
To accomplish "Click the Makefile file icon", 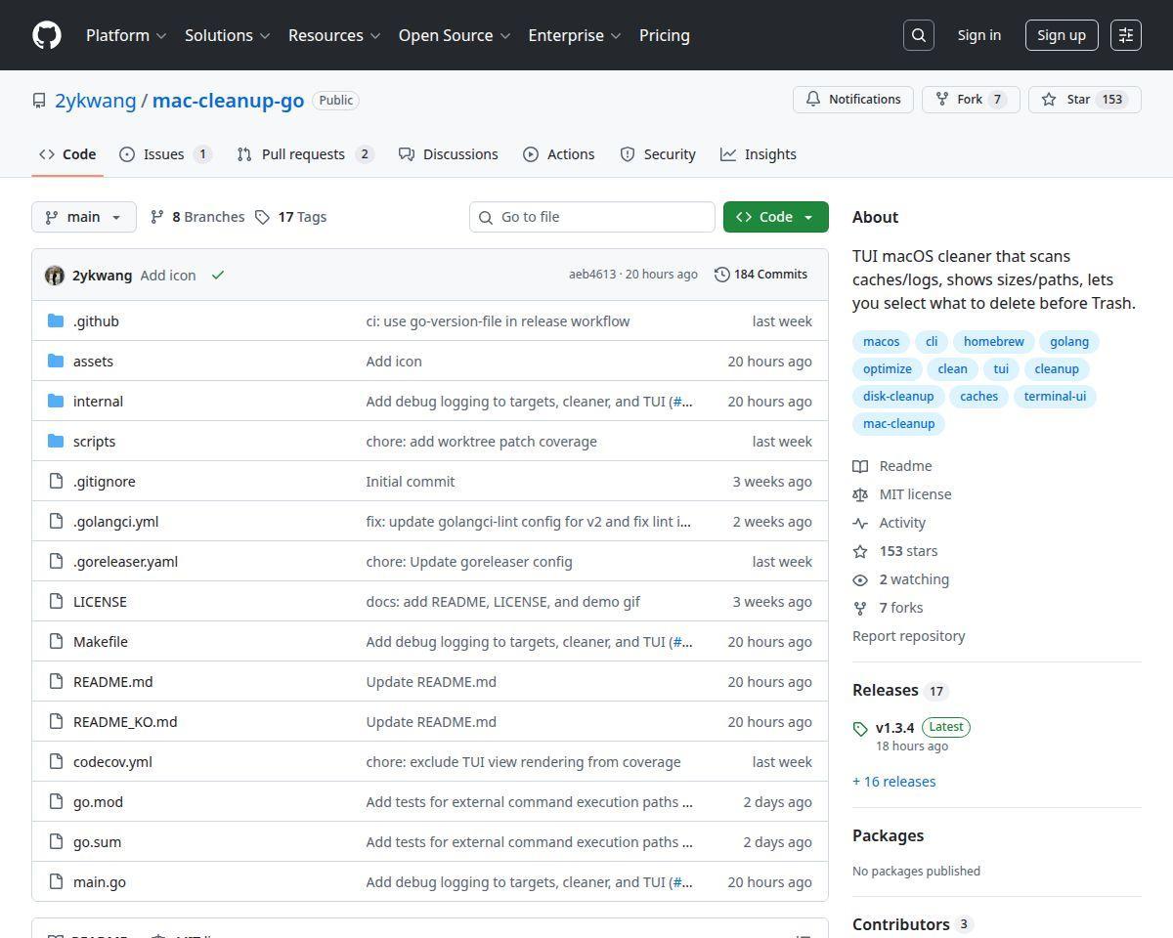I will coord(56,641).
